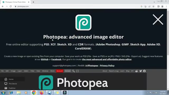Screen dimensions: 169x95
Task: Open the More menu
Action: (52, 71)
